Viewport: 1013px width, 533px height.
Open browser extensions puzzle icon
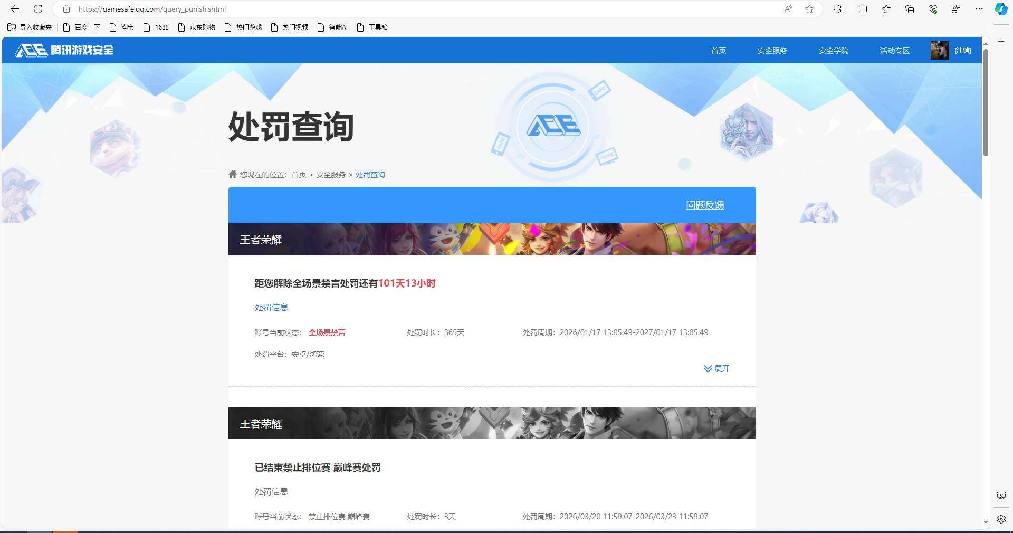pos(837,9)
